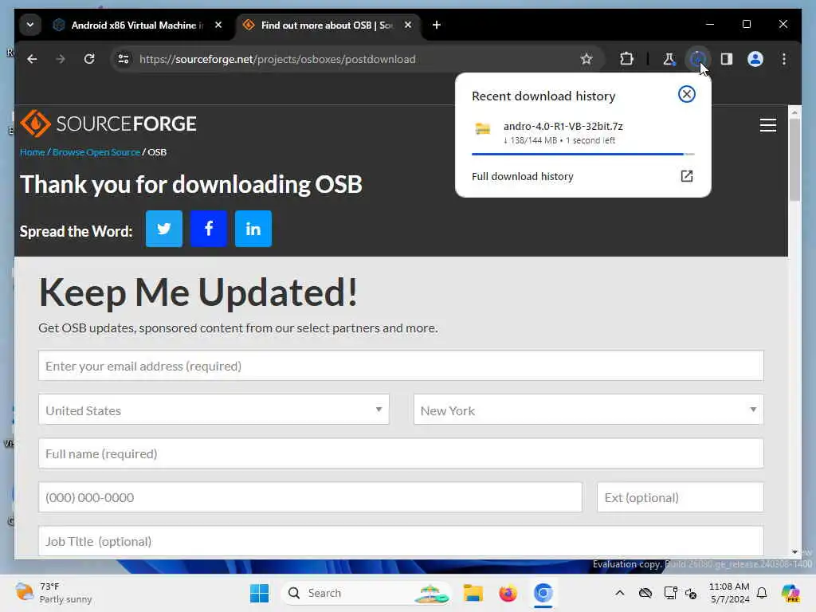Share on LinkedIn
The width and height of the screenshot is (816, 612).
pyautogui.click(x=253, y=229)
